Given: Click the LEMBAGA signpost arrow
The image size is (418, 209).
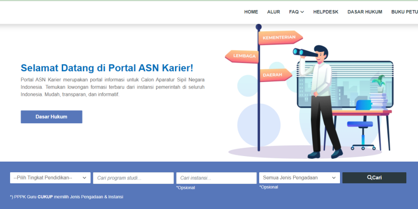Looking at the screenshot, I should (242, 56).
